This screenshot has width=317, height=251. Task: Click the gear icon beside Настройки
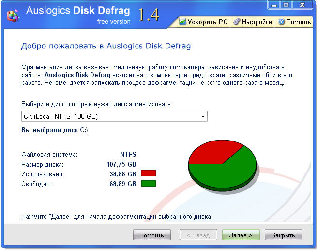point(237,22)
